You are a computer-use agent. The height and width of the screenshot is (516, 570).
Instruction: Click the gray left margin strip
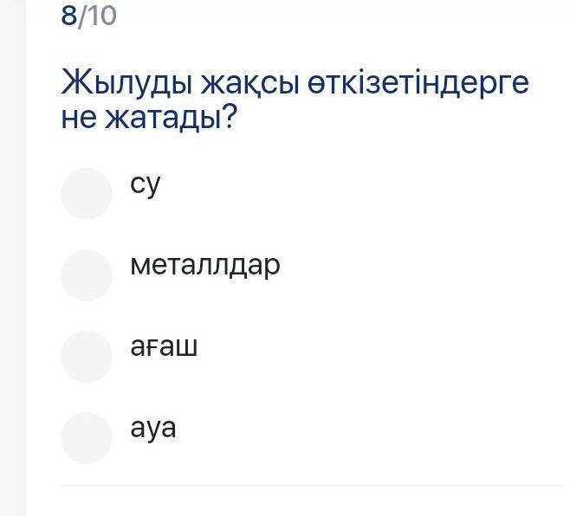pos(12,260)
